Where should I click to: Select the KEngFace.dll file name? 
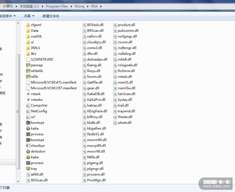[x=97, y=111]
